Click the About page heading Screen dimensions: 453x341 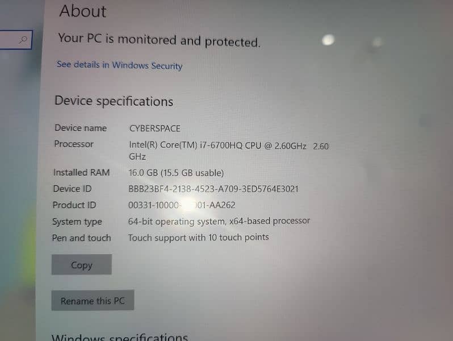(83, 11)
